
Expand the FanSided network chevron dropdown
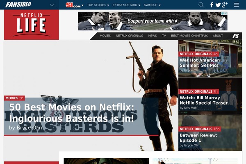52,5
